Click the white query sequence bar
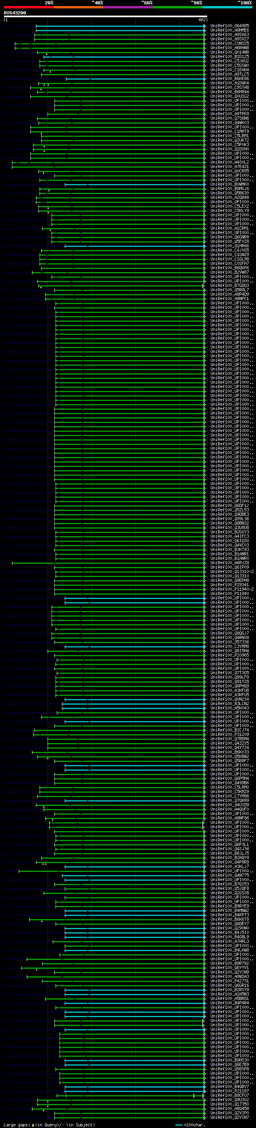 point(106,16)
